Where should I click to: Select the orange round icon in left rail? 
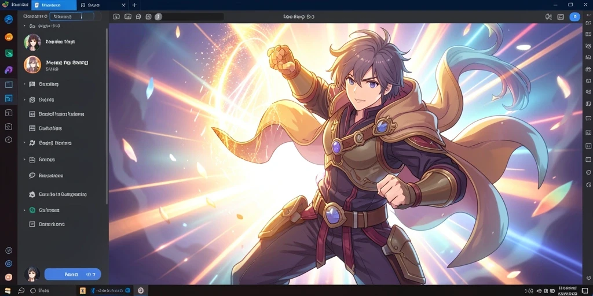point(8,37)
